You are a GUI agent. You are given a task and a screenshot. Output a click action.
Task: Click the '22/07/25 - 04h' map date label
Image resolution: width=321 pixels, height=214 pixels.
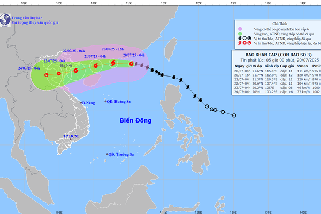[74, 51]
